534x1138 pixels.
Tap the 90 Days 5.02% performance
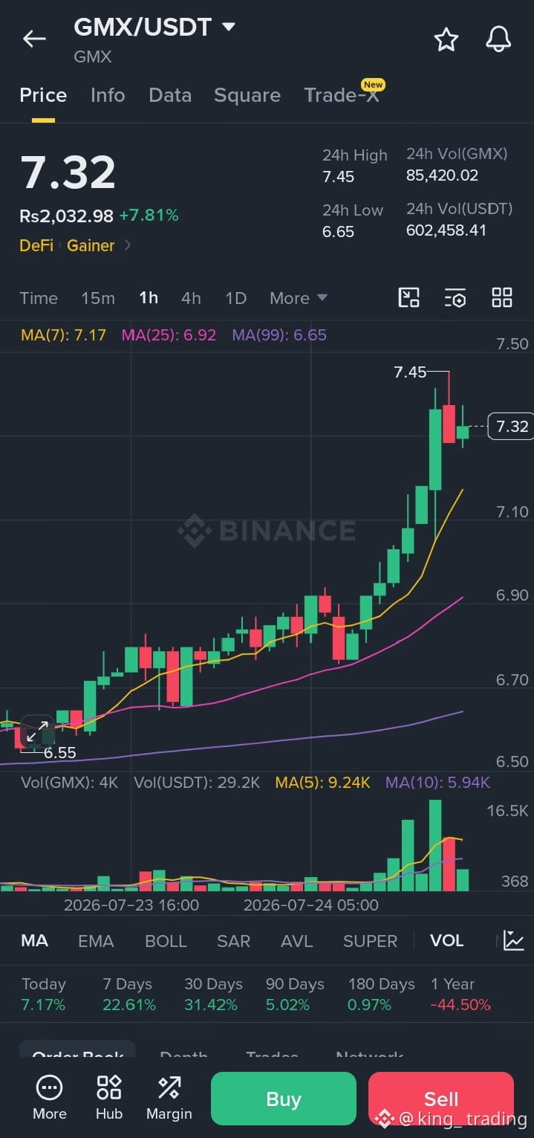tap(295, 995)
